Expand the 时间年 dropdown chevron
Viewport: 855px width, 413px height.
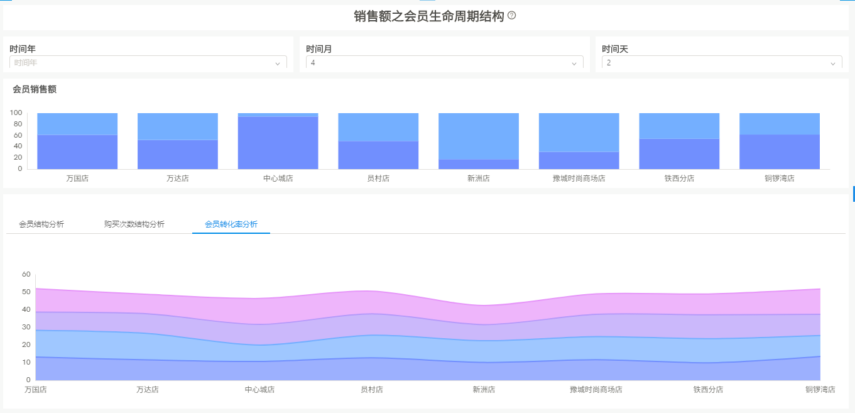pos(278,63)
